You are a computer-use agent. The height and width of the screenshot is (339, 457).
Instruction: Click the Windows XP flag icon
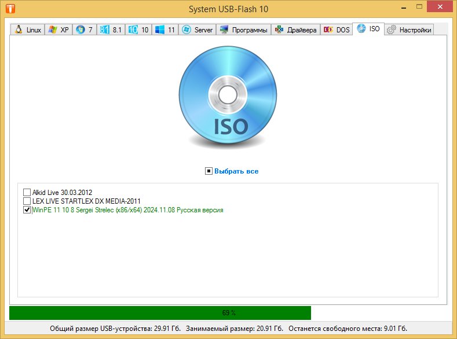[x=52, y=30]
